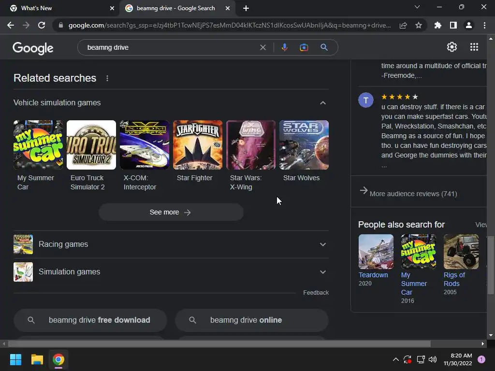Image resolution: width=495 pixels, height=371 pixels.
Task: Open Rigs of Rods result
Action: point(461,265)
